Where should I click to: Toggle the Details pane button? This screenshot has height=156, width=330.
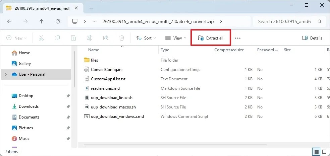pyautogui.click(x=312, y=38)
